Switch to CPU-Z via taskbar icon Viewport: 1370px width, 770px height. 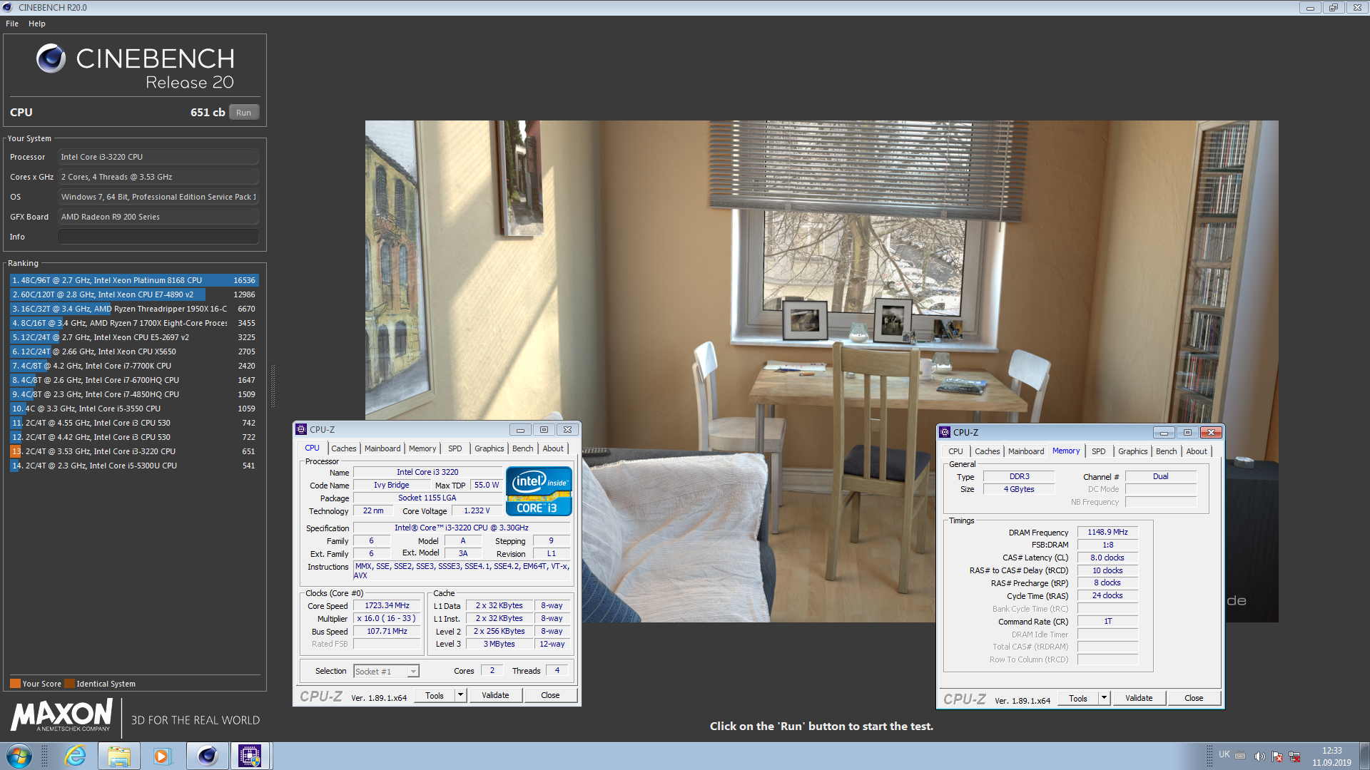click(250, 756)
